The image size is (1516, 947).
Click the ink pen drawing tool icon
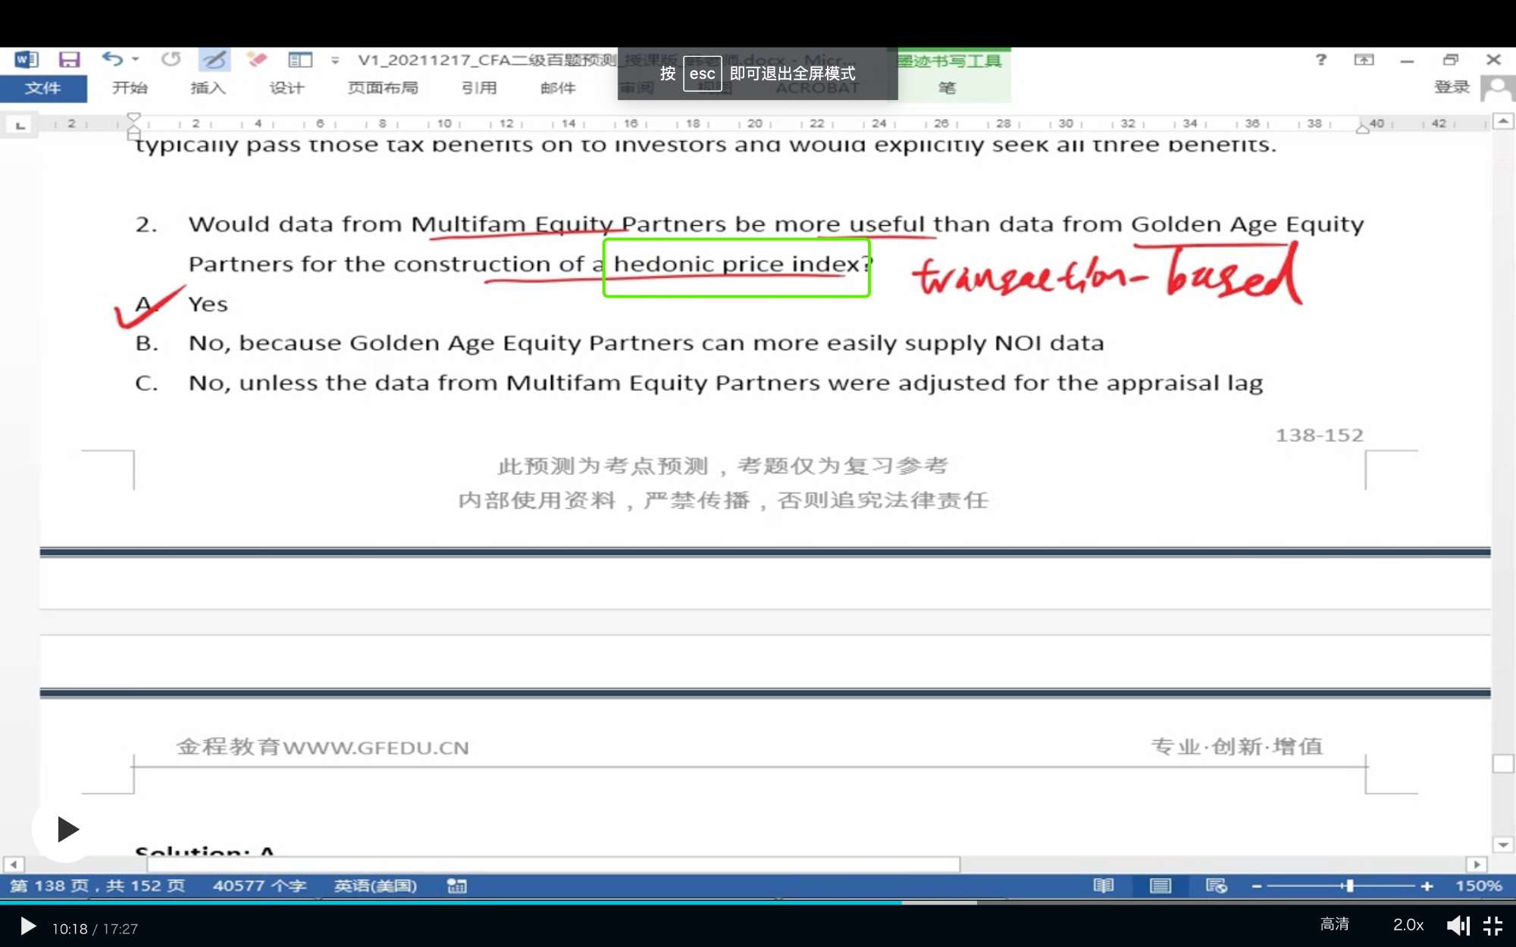(215, 59)
